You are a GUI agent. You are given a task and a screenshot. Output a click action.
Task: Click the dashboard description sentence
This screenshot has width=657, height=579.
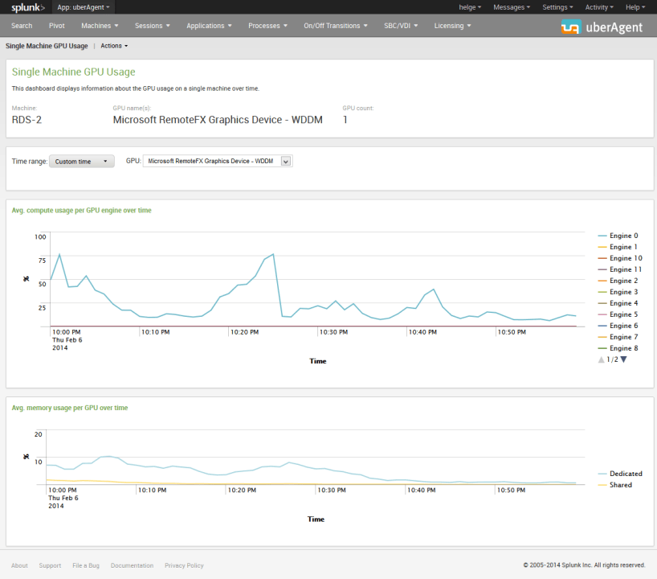point(136,88)
